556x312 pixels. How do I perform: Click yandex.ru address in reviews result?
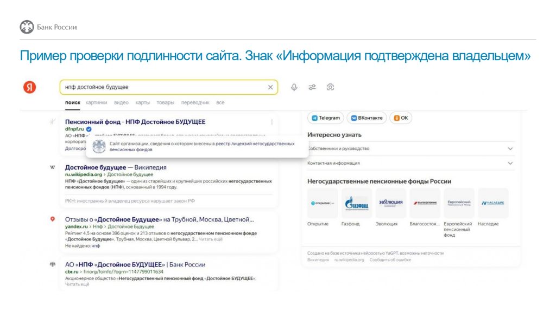[x=76, y=226]
